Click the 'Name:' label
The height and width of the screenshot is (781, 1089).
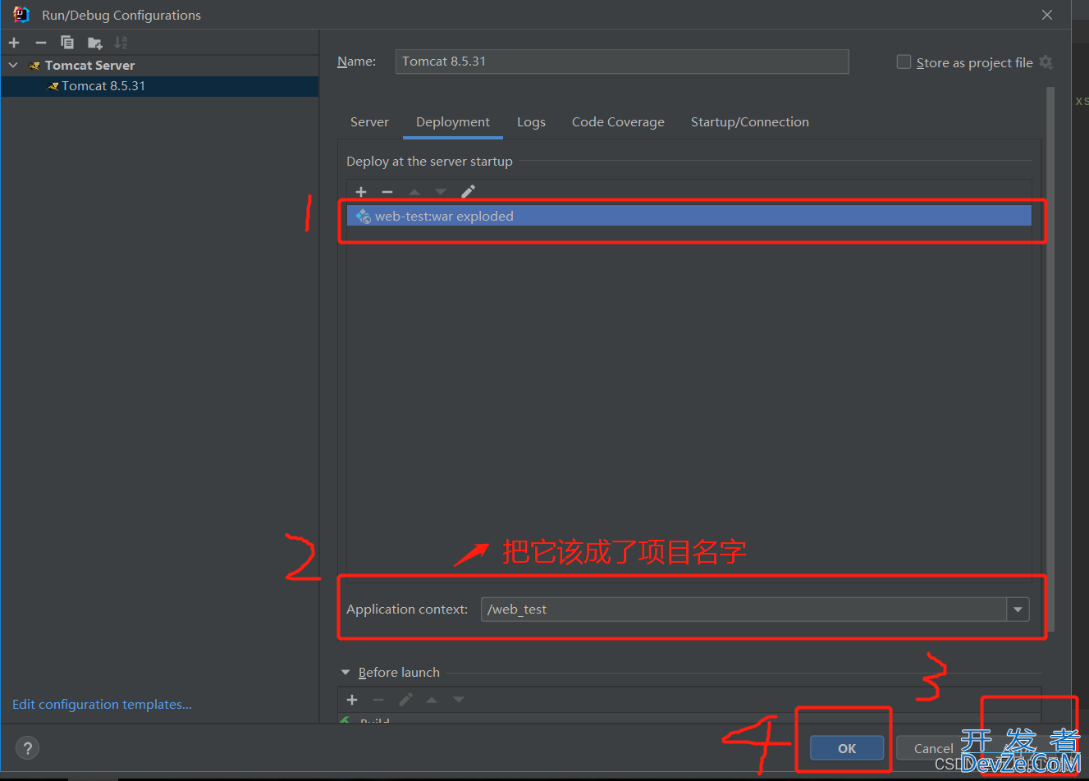coord(356,62)
